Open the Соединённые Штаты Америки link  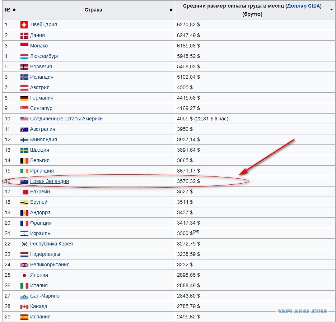[x=66, y=119]
